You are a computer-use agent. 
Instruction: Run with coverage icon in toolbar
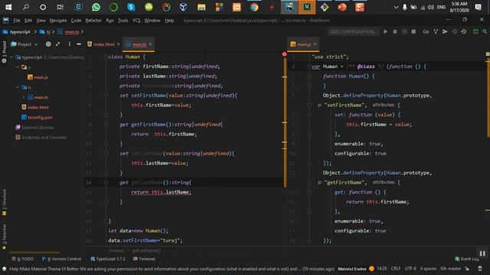point(404,32)
